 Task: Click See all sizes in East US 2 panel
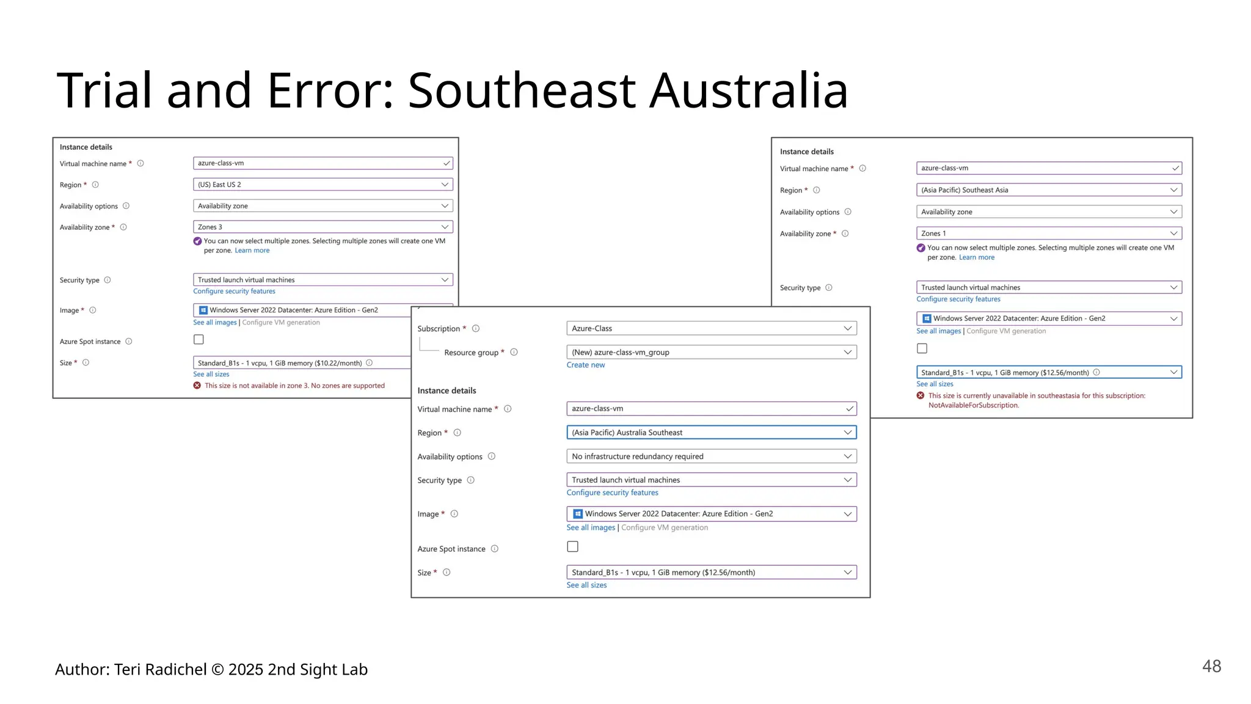[x=211, y=374]
